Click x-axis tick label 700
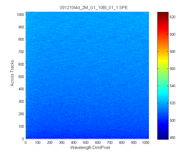This screenshot has width=196, height=156. [110, 142]
